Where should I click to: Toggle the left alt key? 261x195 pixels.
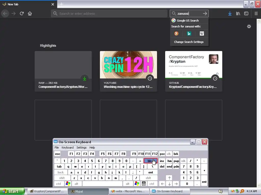coord(76,184)
